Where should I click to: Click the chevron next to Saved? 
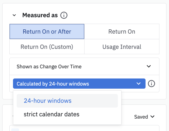(x=152, y=117)
